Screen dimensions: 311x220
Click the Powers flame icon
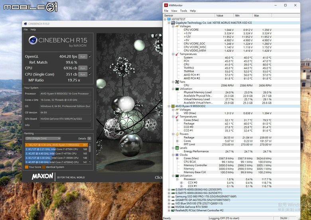(x=177, y=134)
